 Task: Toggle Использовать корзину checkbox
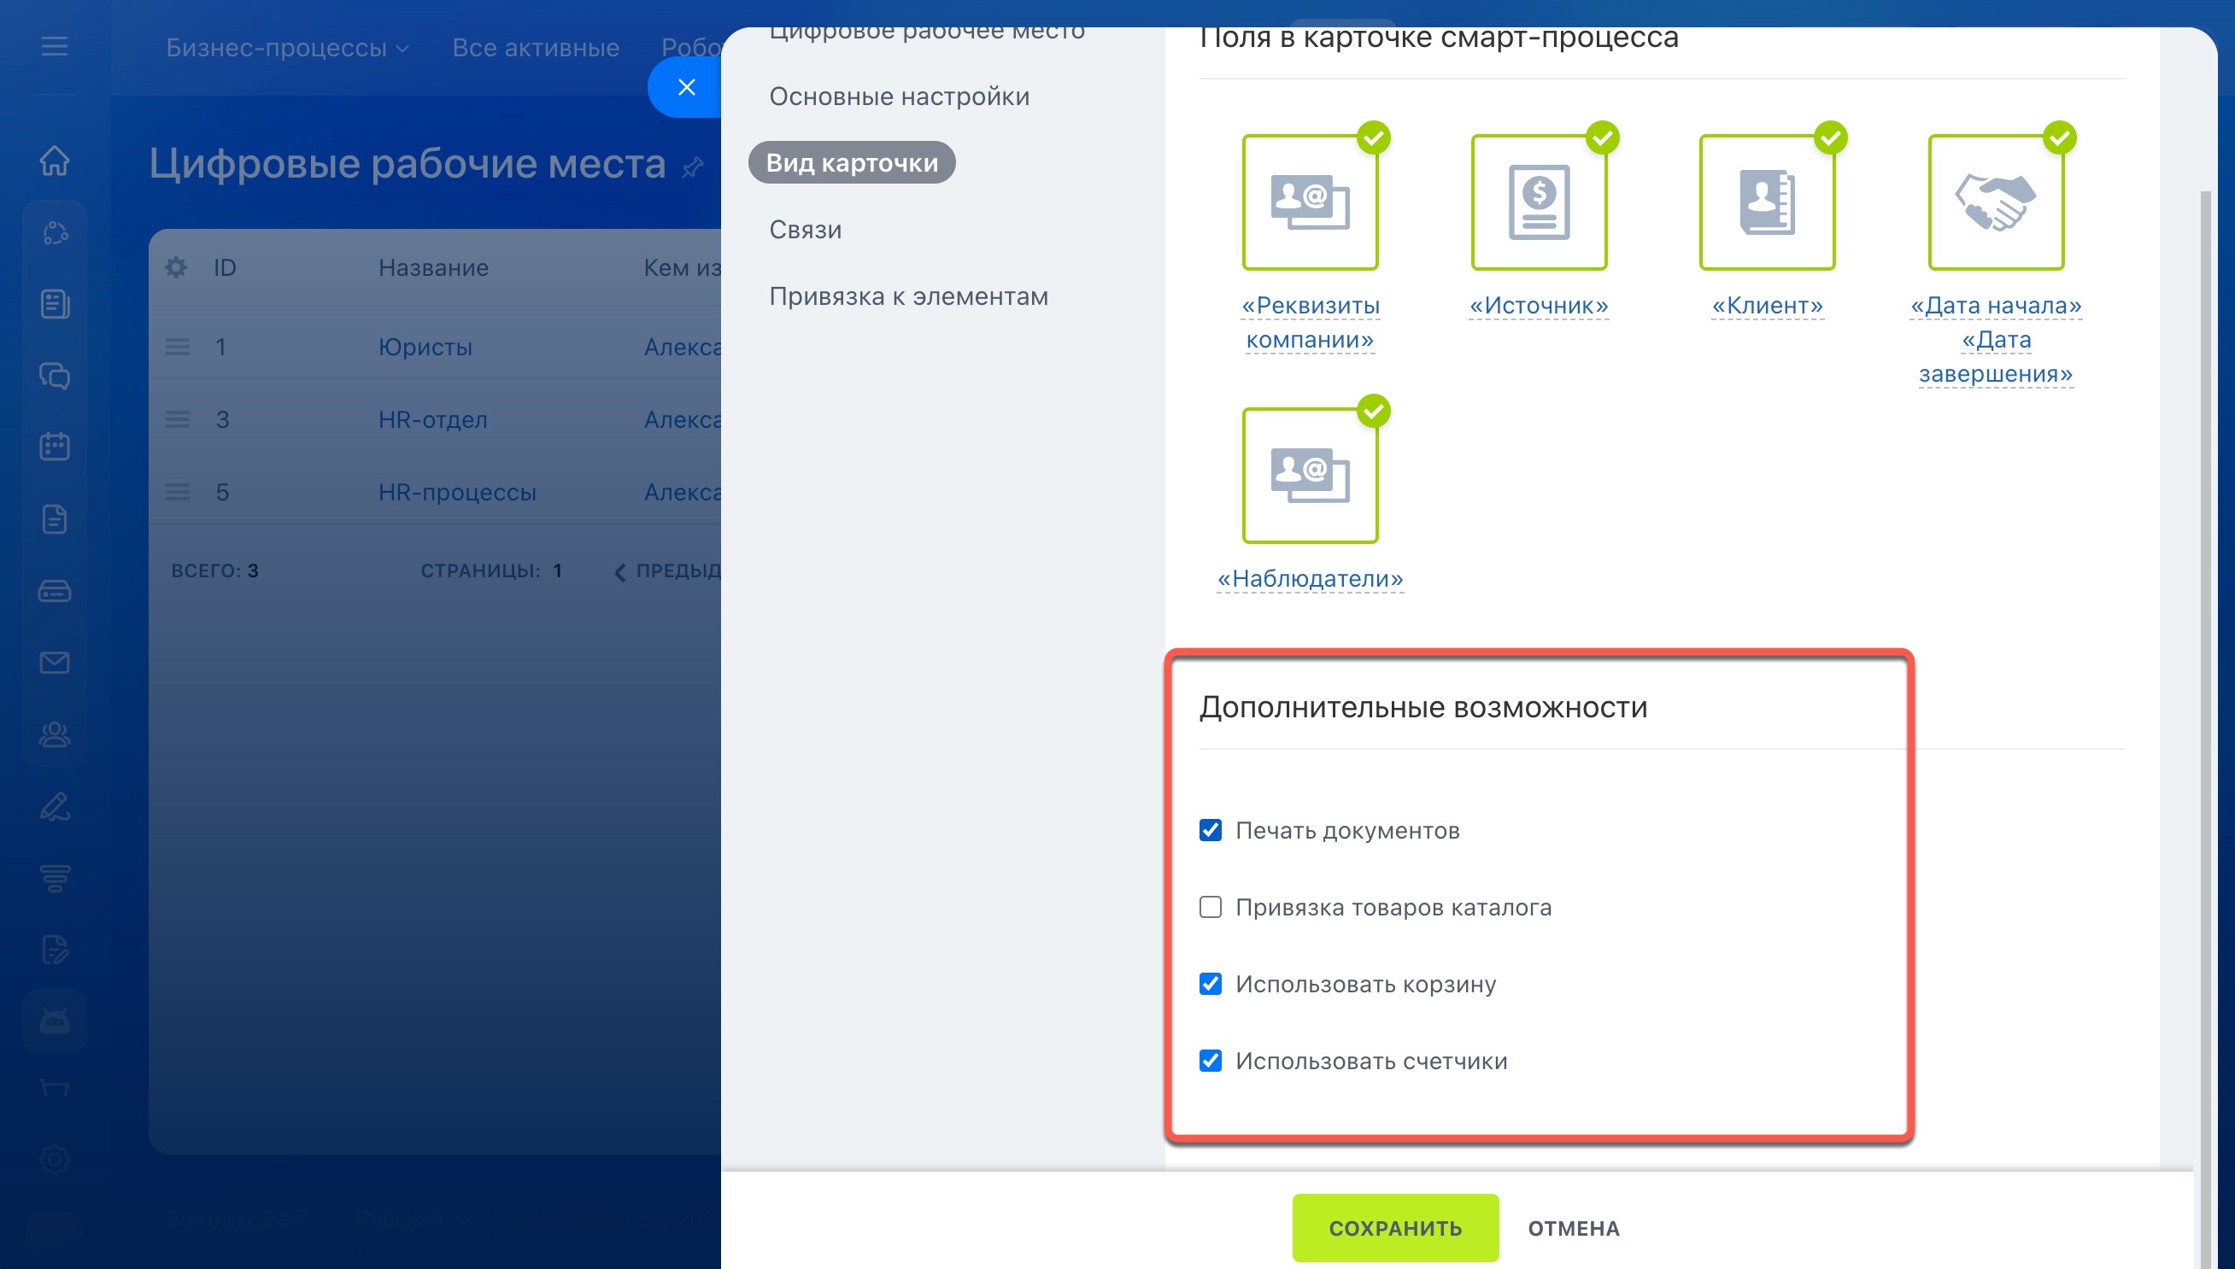coord(1210,983)
